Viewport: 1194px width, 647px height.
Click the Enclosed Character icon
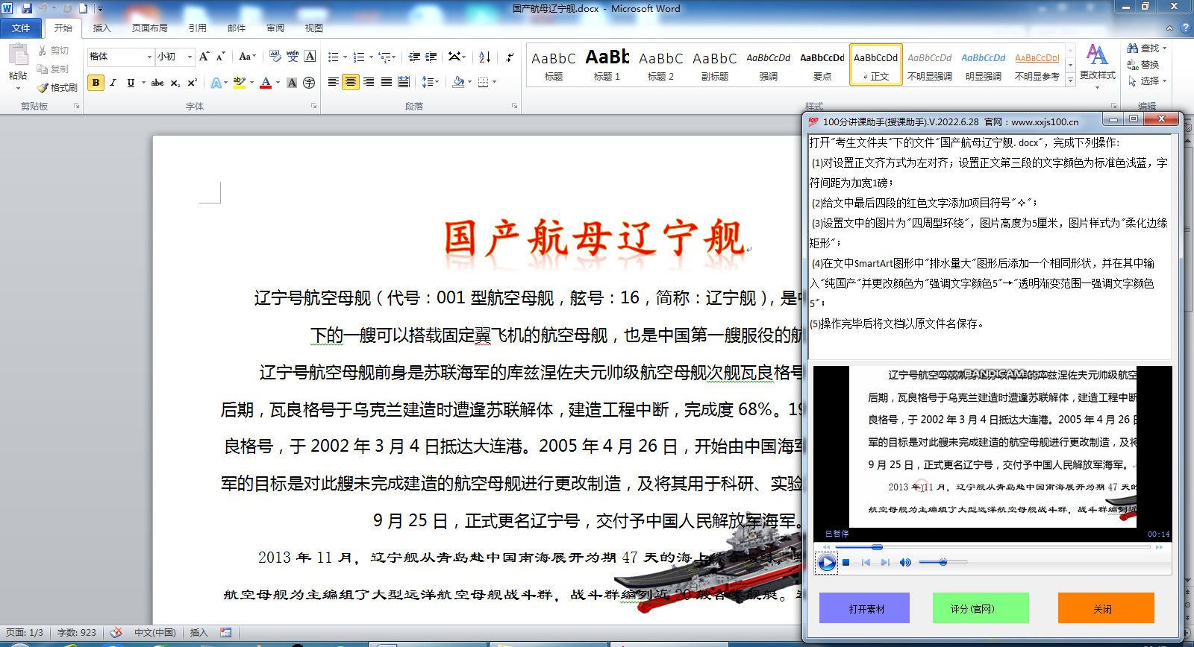click(309, 83)
